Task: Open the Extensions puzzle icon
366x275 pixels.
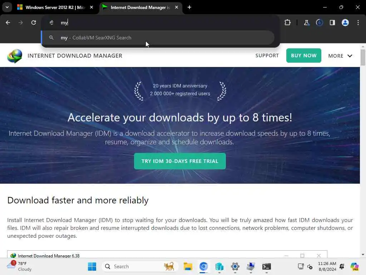Action: click(x=288, y=23)
